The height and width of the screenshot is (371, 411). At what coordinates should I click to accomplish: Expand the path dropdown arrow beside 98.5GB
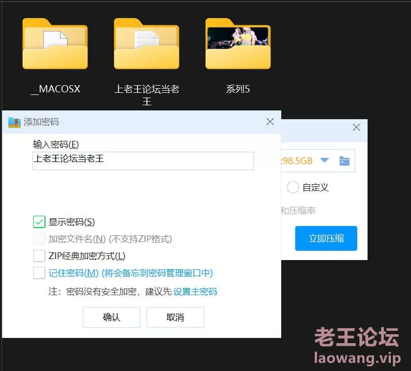pos(325,160)
